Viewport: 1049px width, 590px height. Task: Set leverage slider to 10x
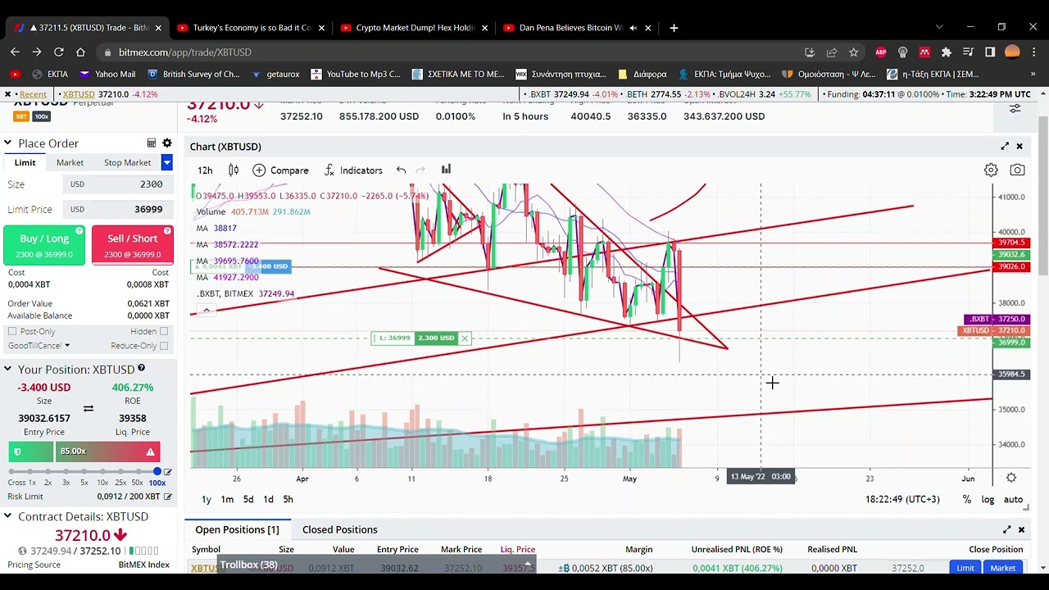[x=102, y=472]
